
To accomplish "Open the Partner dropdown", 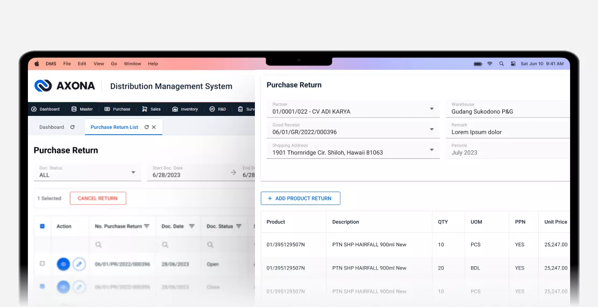I will point(431,109).
